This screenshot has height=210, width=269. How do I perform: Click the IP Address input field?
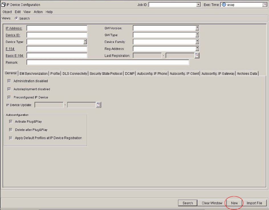click(57, 28)
